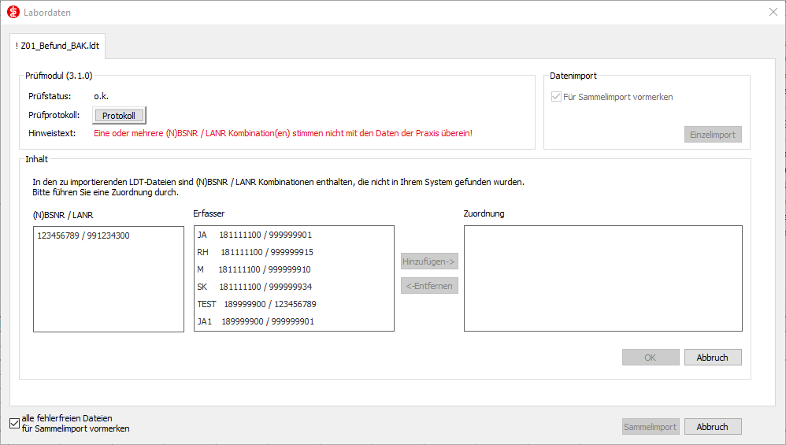
Task: Select Erfasser row JA 181111100 / 999999901
Action: 294,235
